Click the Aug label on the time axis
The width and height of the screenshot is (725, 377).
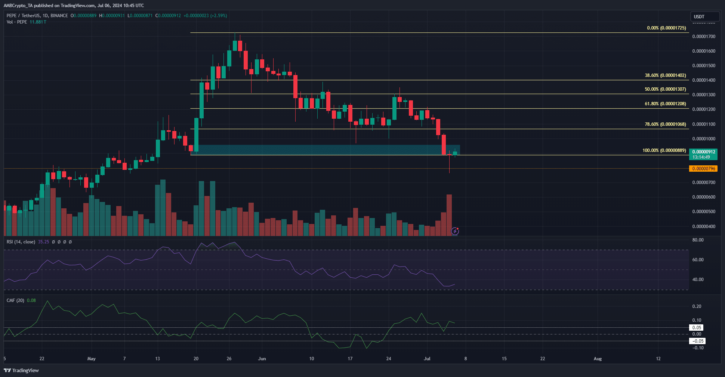click(x=598, y=359)
